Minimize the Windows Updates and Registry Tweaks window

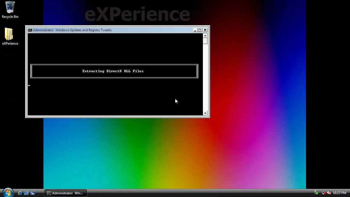point(195,30)
